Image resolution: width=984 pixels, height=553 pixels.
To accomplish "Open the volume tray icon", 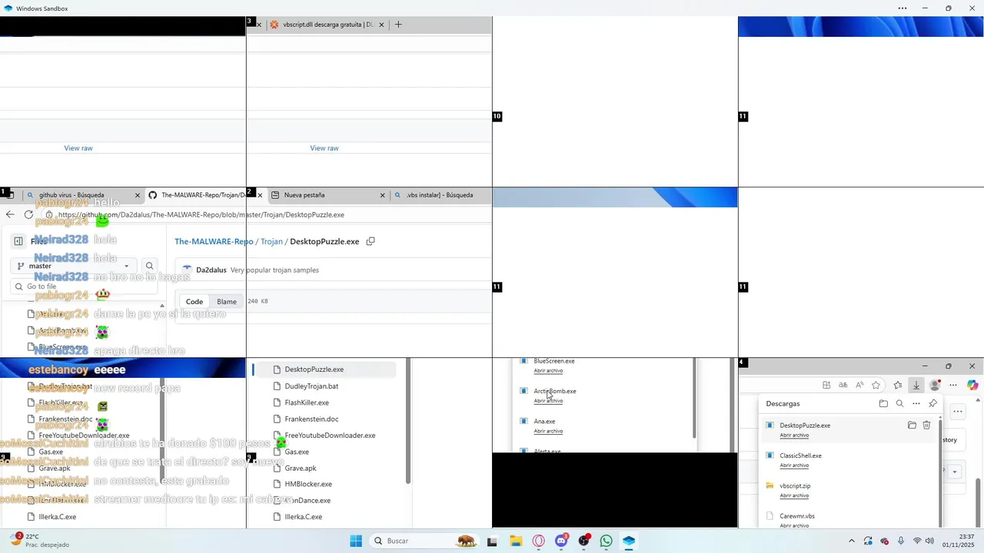I will [929, 541].
